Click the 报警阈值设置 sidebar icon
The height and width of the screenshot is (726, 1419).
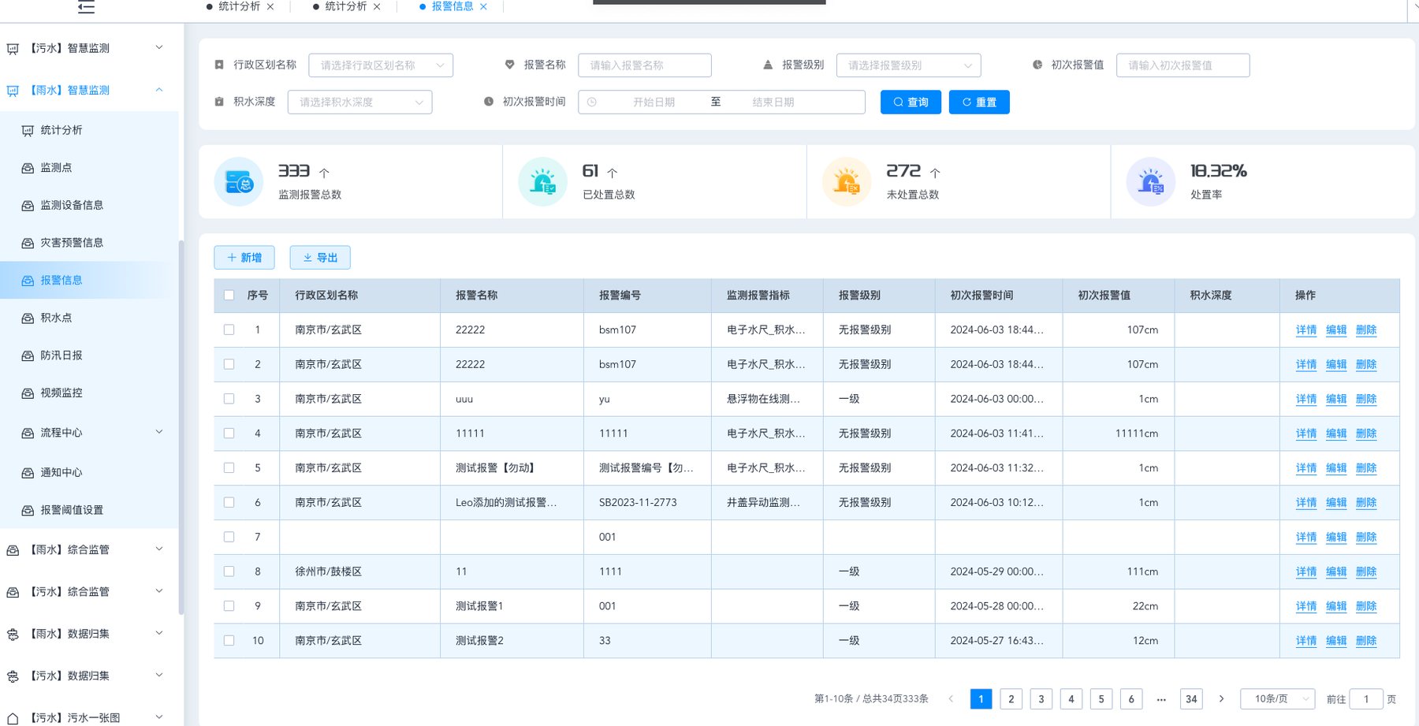click(x=28, y=511)
